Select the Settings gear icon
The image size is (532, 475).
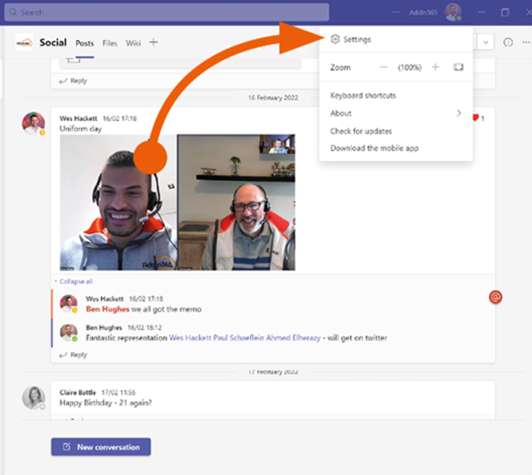tap(335, 40)
